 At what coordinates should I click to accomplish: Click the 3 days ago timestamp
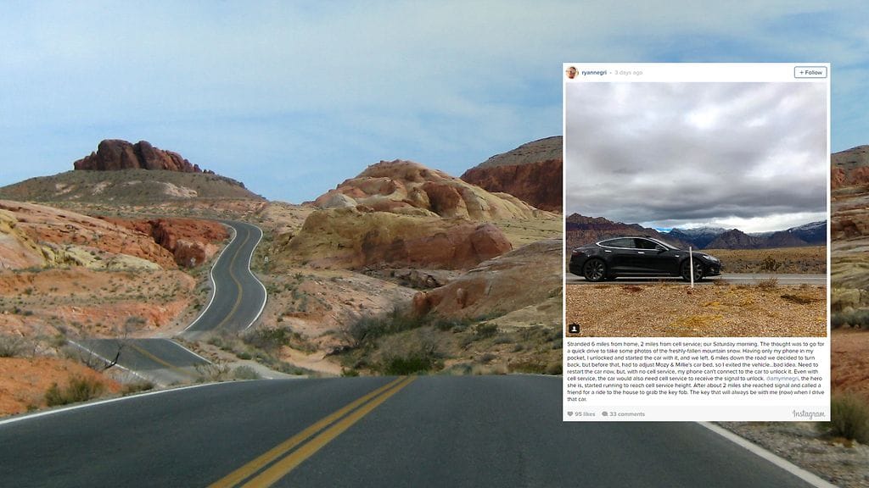pos(629,73)
